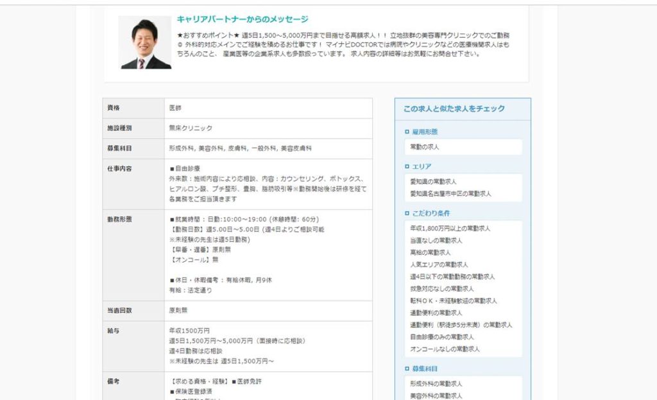Open the 通勤便利（駅徒歩5分未満）の常勤求人 link
Image resolution: width=657 pixels, height=400 pixels.
[461, 326]
